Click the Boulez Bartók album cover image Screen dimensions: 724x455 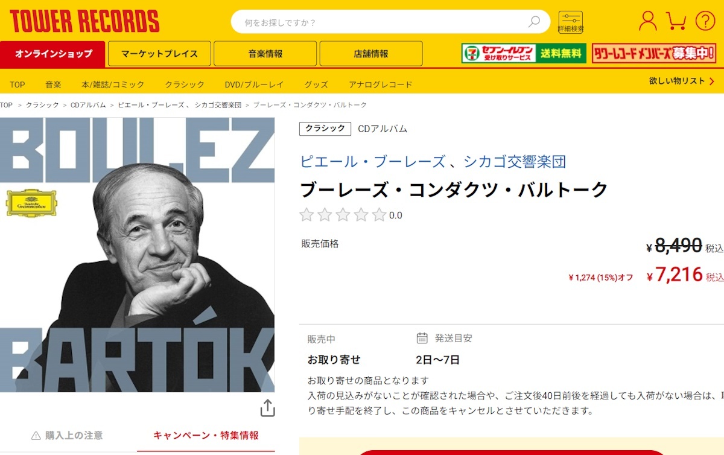137,255
